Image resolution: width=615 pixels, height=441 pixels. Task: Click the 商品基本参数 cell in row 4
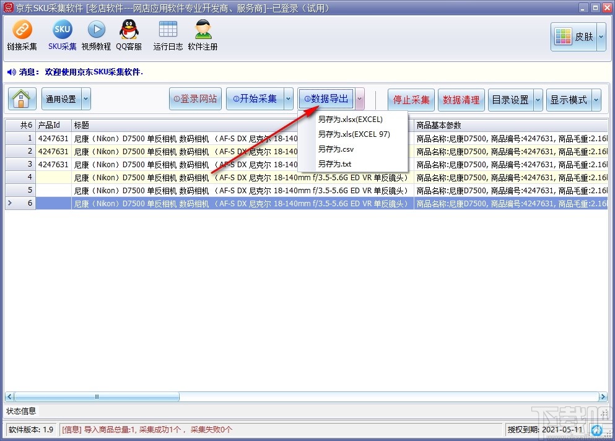point(511,177)
